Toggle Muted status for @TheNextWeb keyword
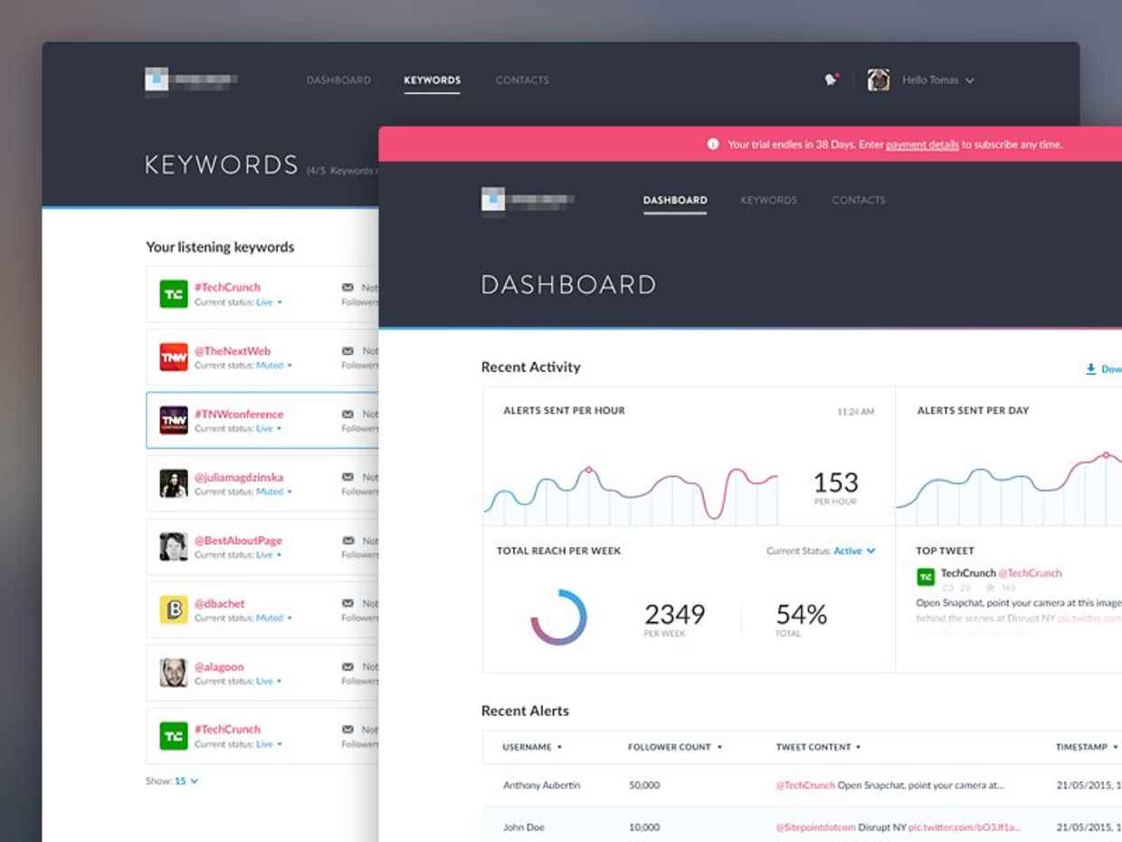The width and height of the screenshot is (1122, 842). [x=272, y=366]
